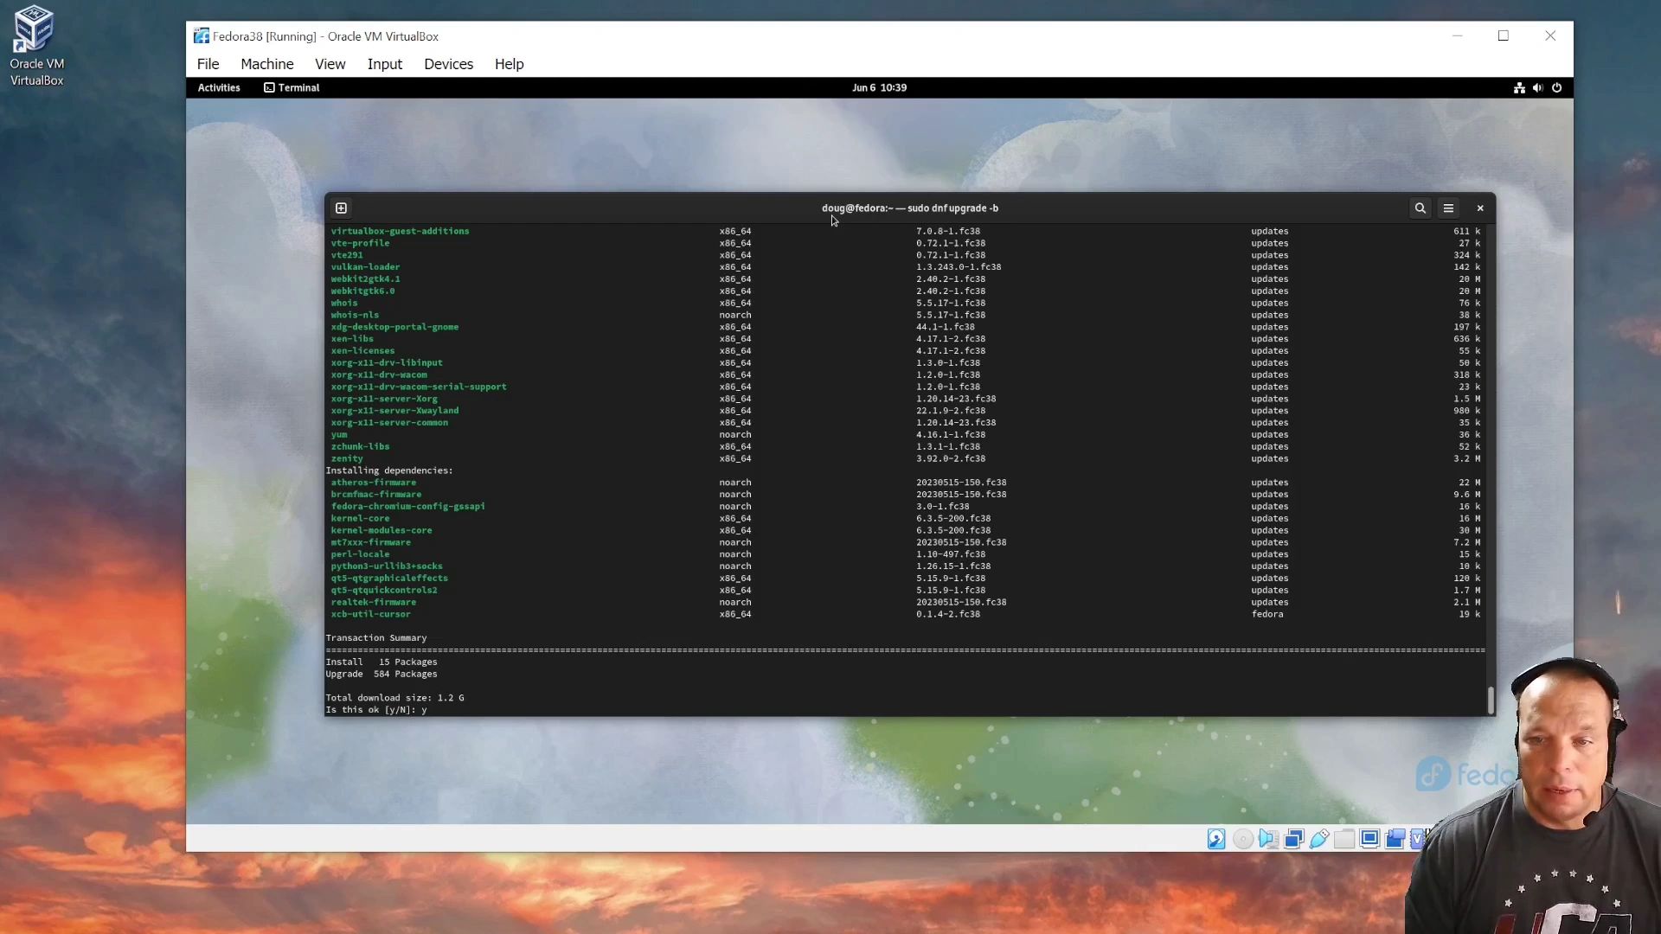Click the recording status icon
Viewport: 1661px width, 934px height.
point(1395,839)
